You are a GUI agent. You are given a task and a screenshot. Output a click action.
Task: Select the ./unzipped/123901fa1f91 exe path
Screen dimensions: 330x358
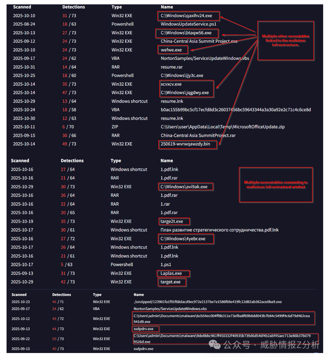pyautogui.click(x=208, y=302)
